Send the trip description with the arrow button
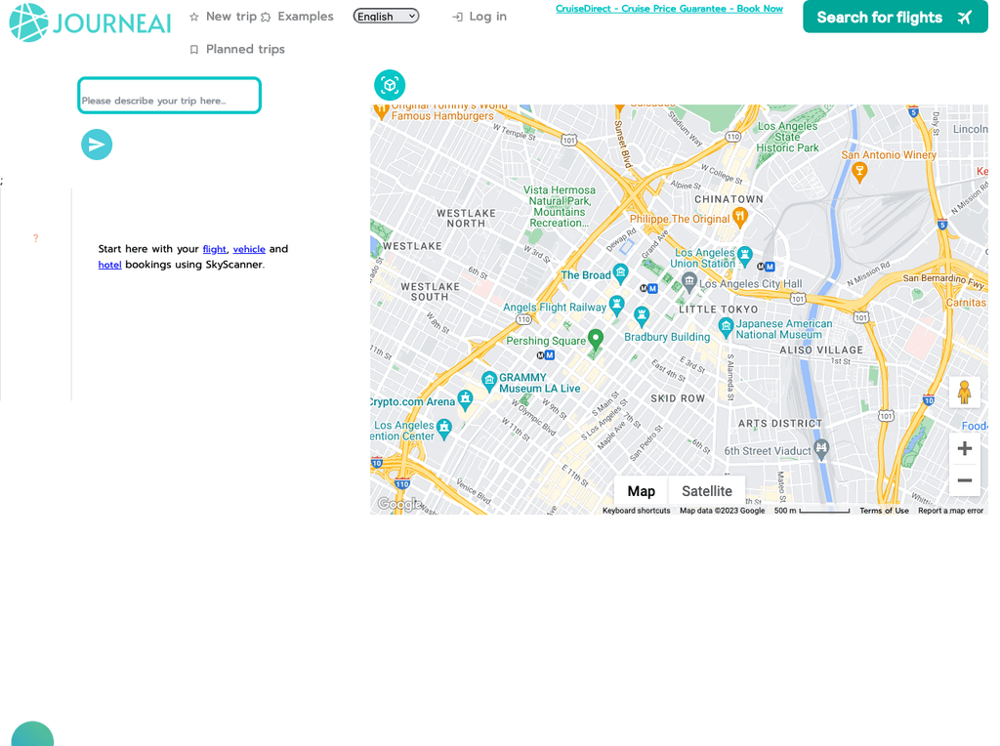Screen dimensions: 1000x746 97,145
